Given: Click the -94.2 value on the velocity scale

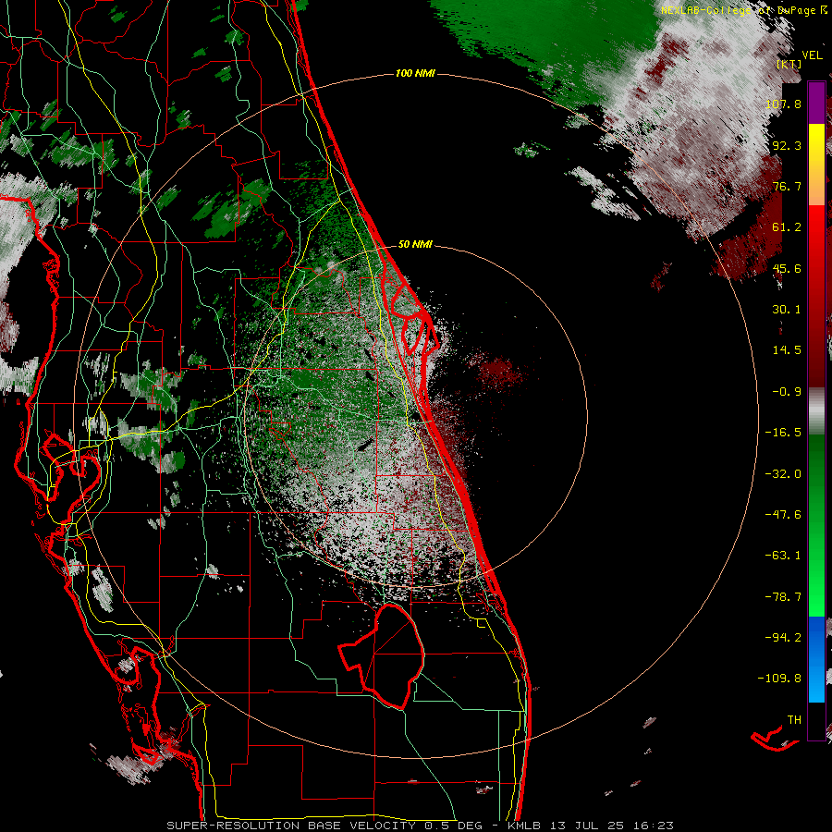Looking at the screenshot, I should point(783,638).
